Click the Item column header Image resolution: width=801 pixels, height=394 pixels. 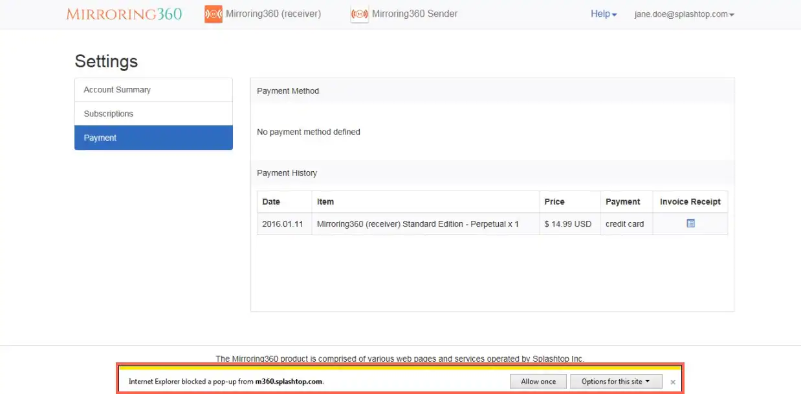426,202
